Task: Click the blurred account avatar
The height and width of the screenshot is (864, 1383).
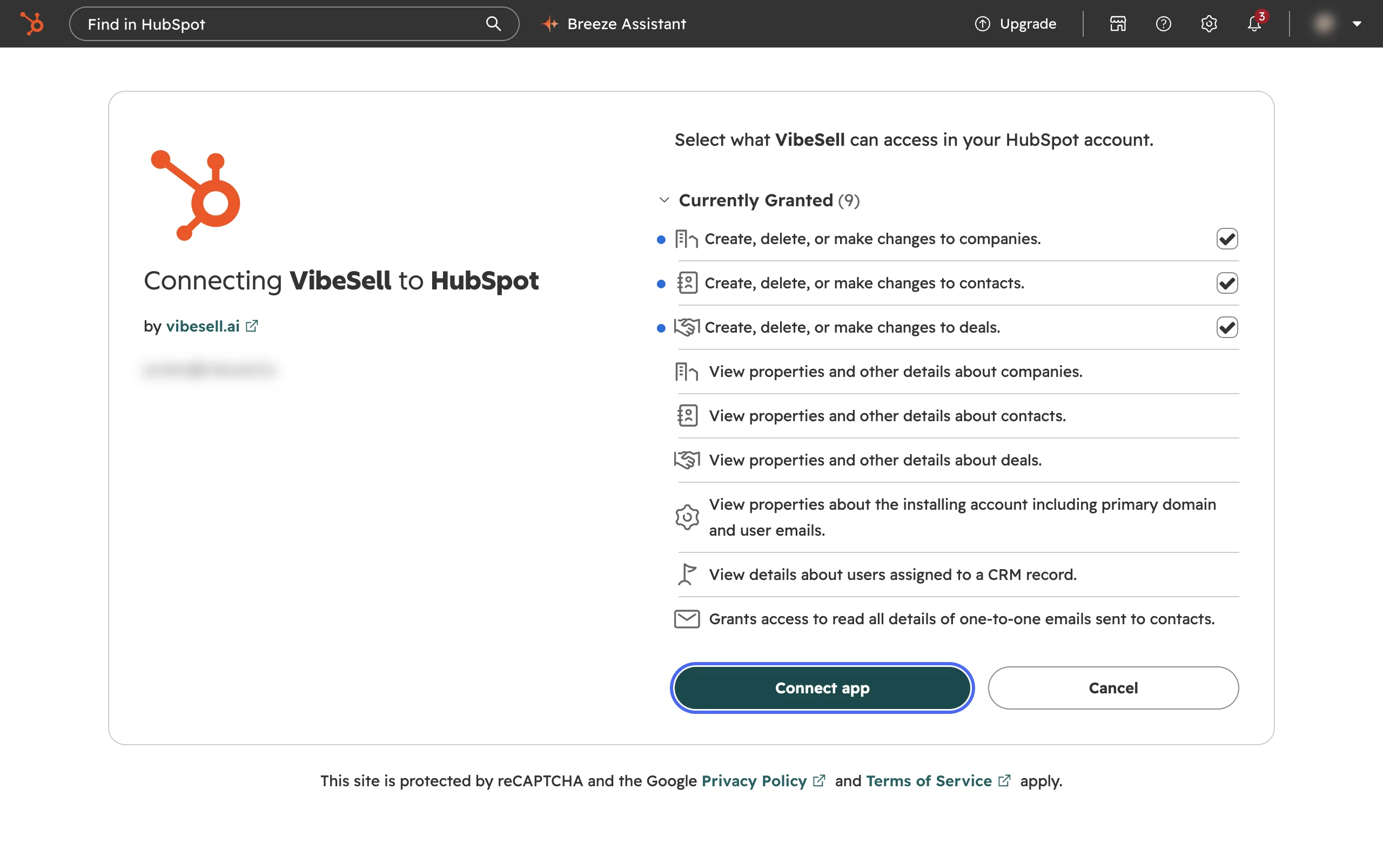Action: 1324,23
